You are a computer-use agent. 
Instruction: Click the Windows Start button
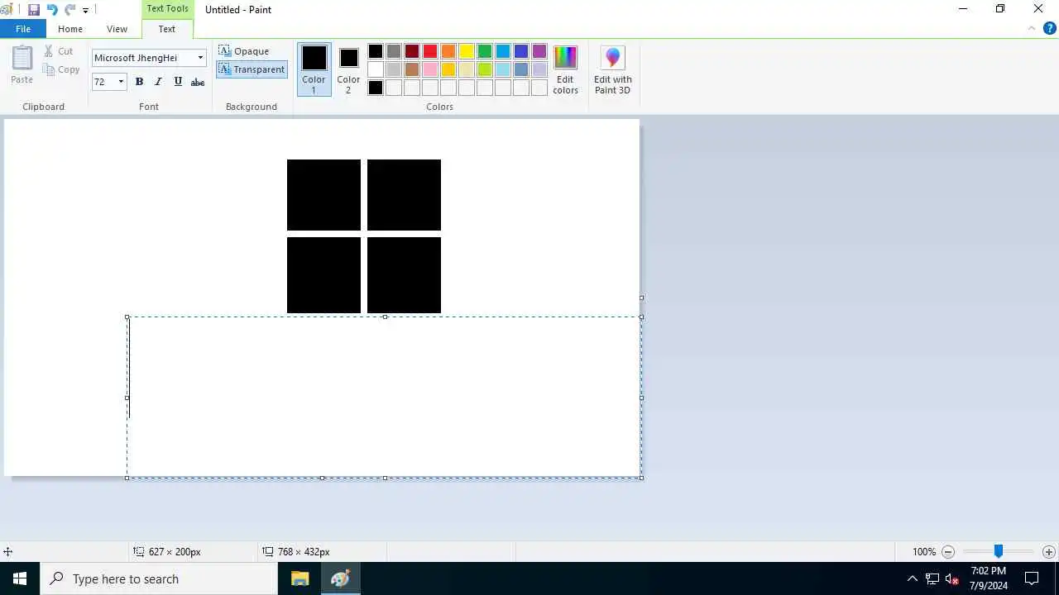(20, 578)
